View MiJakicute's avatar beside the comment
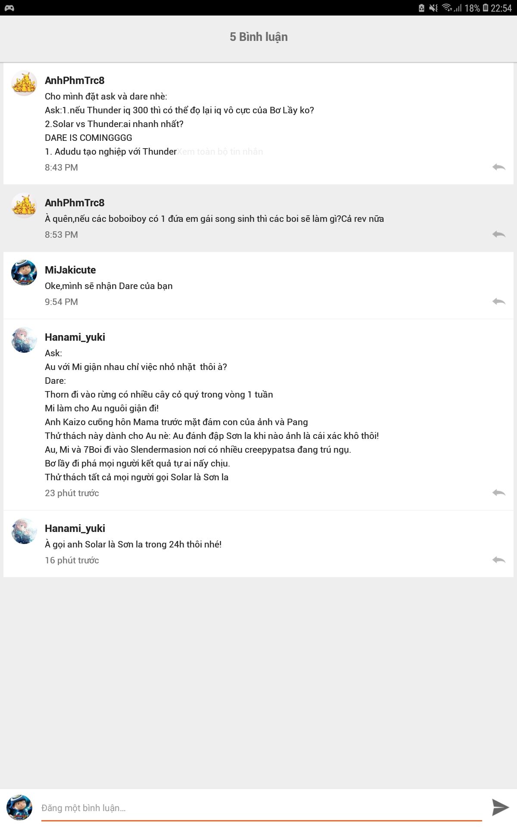This screenshot has height=827, width=517. (x=24, y=273)
